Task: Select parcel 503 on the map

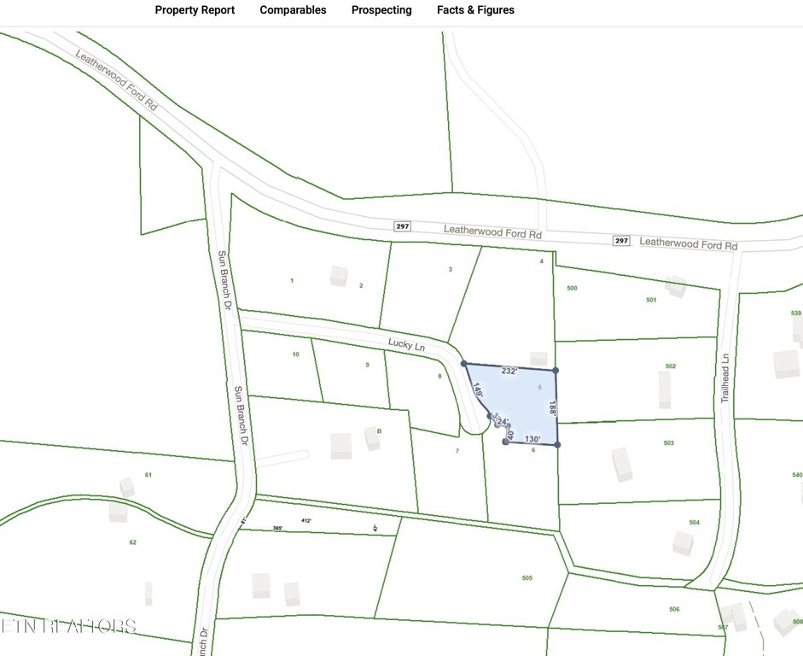Action: [668, 443]
